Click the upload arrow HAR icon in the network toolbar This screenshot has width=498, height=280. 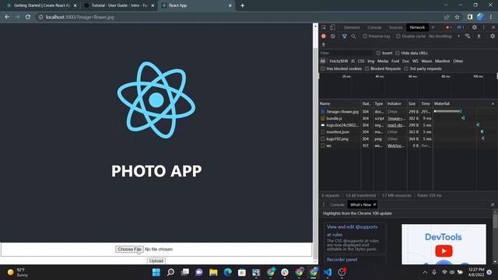479,37
